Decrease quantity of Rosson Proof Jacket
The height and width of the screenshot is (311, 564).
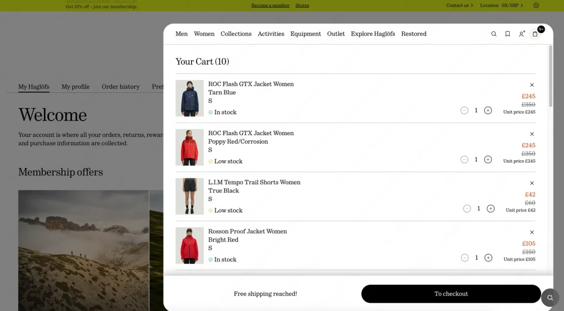coord(465,258)
